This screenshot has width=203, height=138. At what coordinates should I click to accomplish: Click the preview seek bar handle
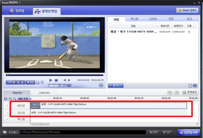[x=8, y=75]
